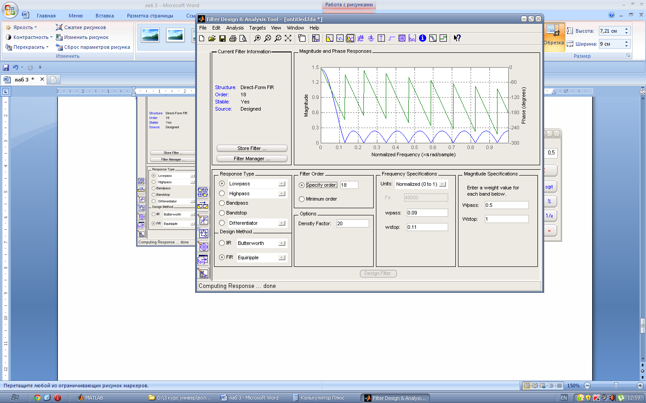Open the Контрастность dropdown in Word ribbon

29,37
